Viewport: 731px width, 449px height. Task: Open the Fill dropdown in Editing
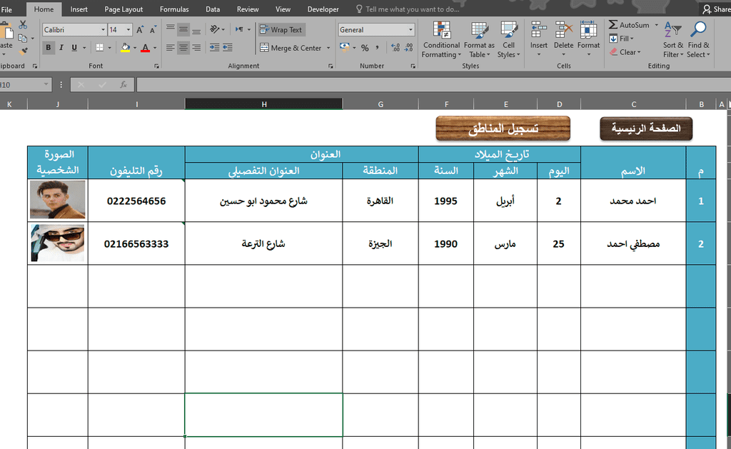click(622, 39)
